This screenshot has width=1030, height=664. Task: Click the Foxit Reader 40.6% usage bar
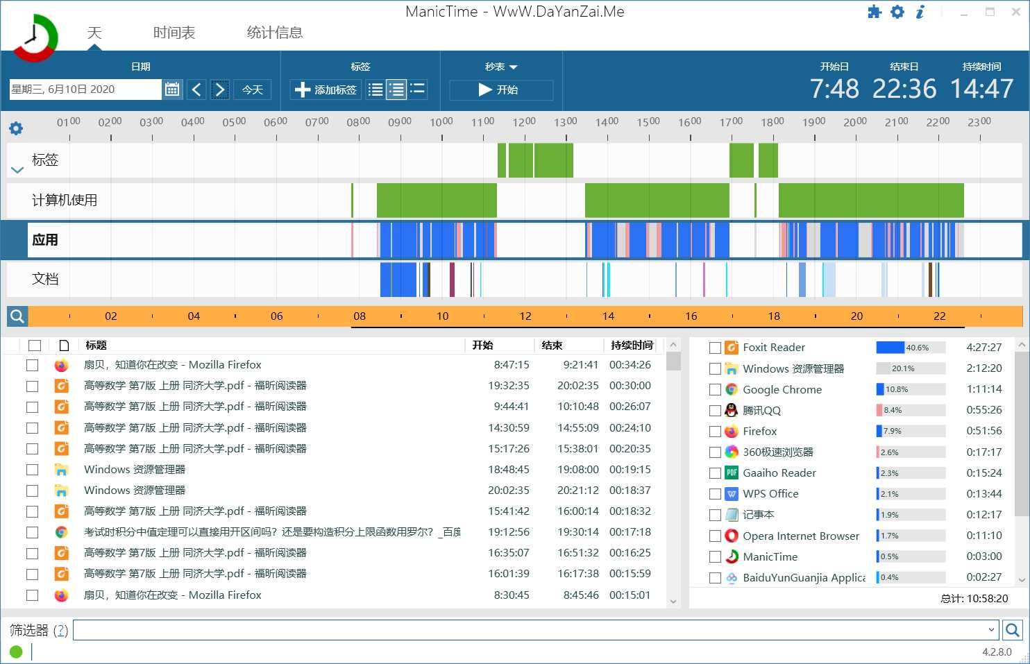911,348
